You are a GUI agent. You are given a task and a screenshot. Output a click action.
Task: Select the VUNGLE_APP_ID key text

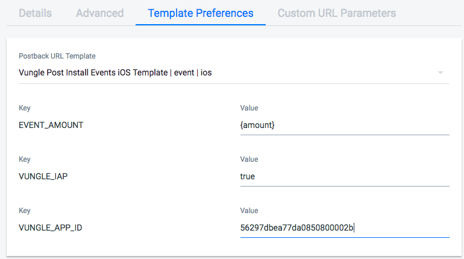click(x=50, y=228)
